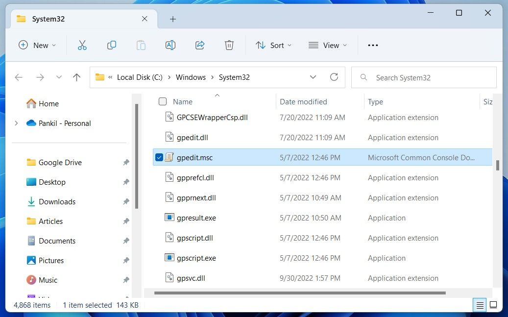Expand Pankil - Personal in the sidebar
508x317 pixels.
point(16,123)
